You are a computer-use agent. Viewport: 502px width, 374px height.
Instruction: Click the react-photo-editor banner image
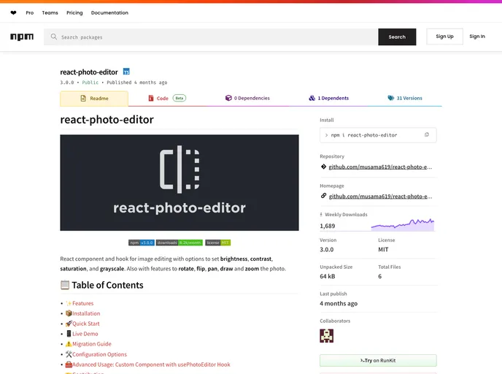tap(179, 183)
